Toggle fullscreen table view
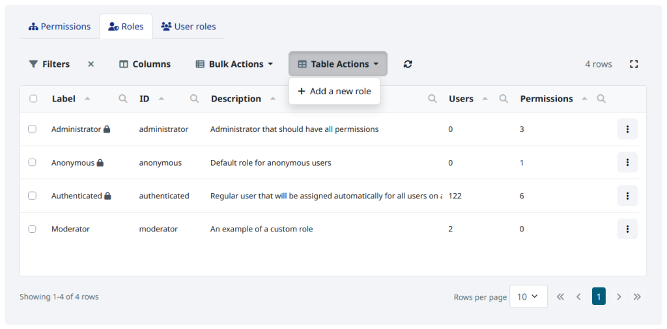This screenshot has width=667, height=329. [634, 64]
